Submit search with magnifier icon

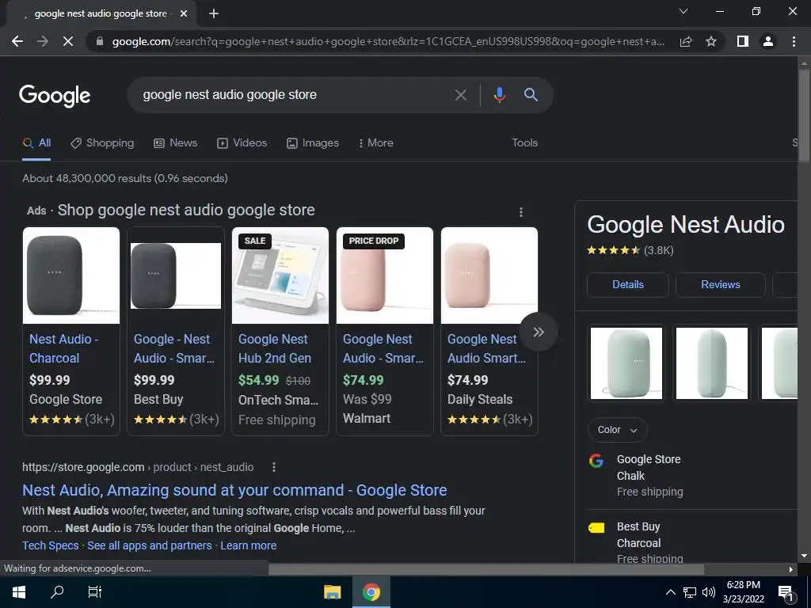531,95
